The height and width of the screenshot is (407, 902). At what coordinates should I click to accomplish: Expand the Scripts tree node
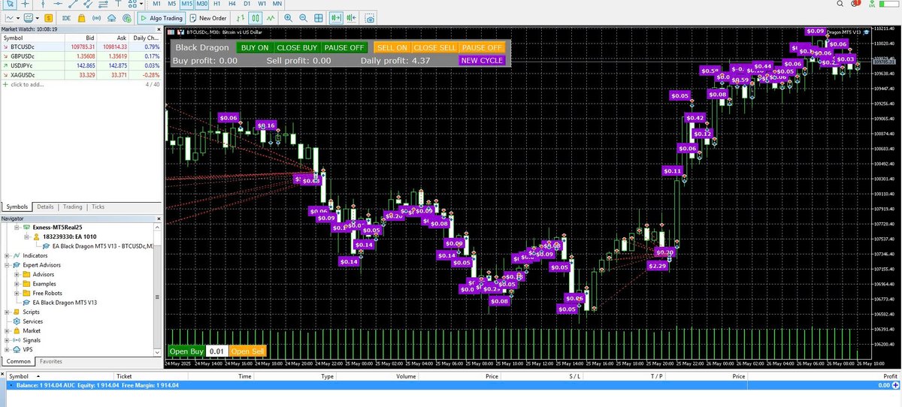tap(6, 312)
